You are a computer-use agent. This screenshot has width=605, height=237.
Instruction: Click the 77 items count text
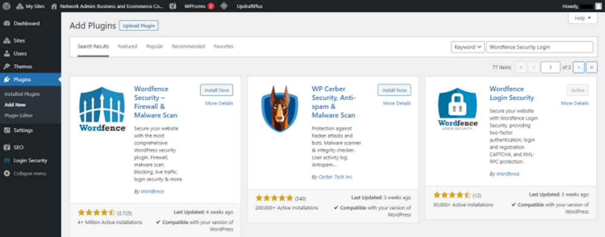[x=502, y=67]
